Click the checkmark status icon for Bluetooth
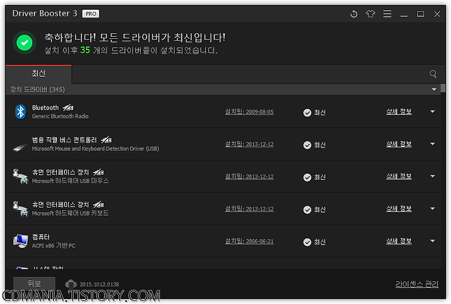451x304 pixels. pos(307,113)
